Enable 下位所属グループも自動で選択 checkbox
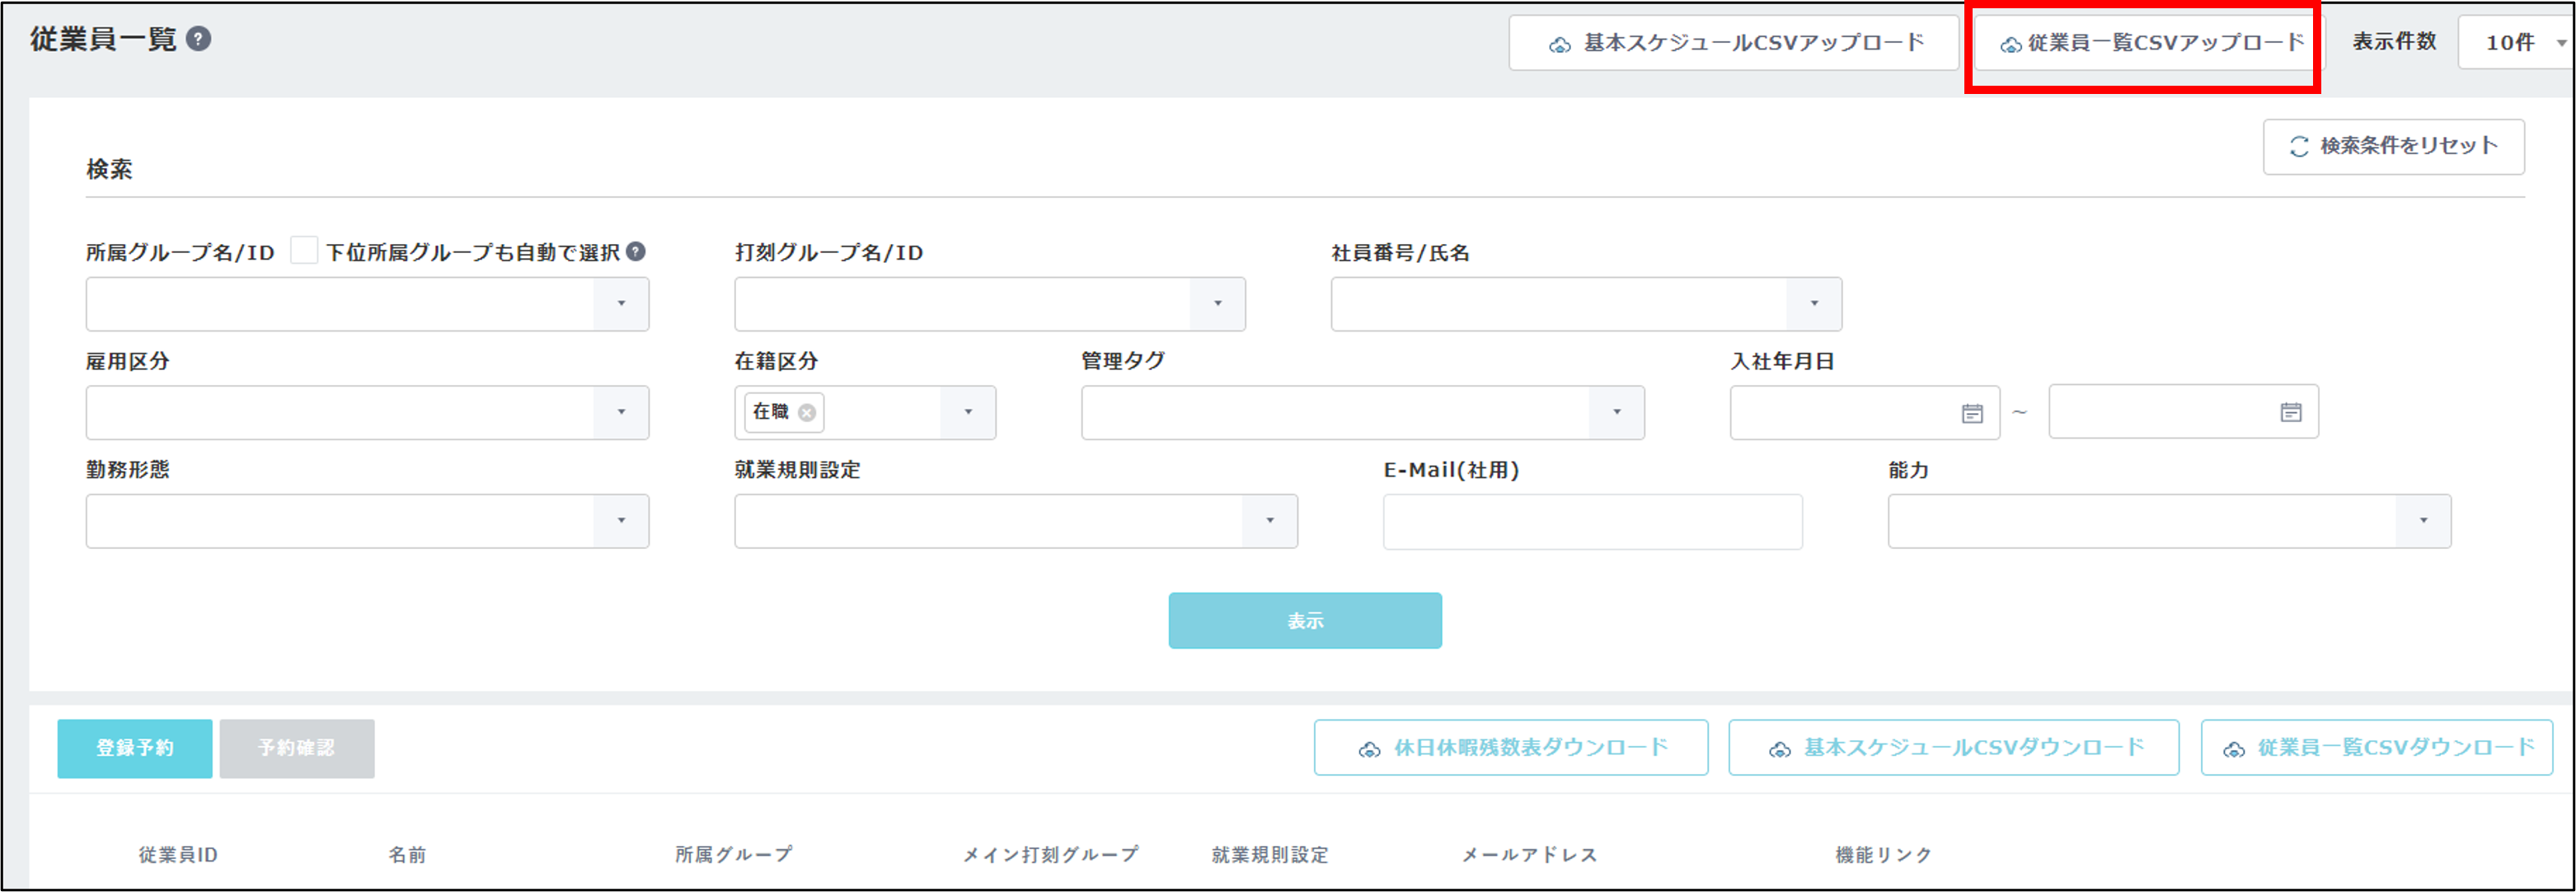The width and height of the screenshot is (2576, 892). tap(304, 251)
